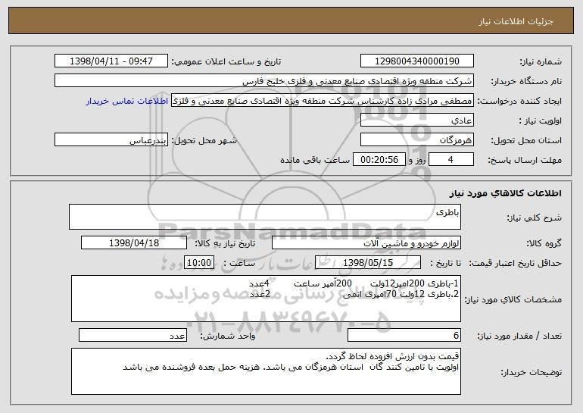The width and height of the screenshot is (583, 413).
Task: Select the label حداقل تاریخ اعتبار قیمت
Action: [x=515, y=263]
